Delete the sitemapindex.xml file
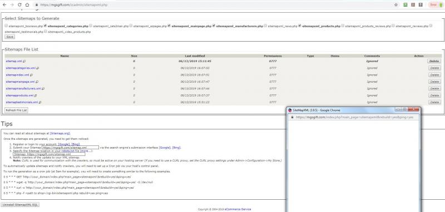445x212 pixels. (x=434, y=75)
